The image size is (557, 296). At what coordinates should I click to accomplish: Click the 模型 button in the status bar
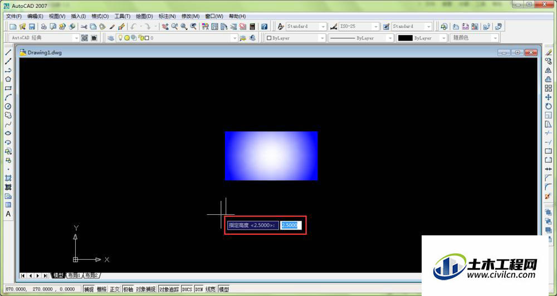224,289
